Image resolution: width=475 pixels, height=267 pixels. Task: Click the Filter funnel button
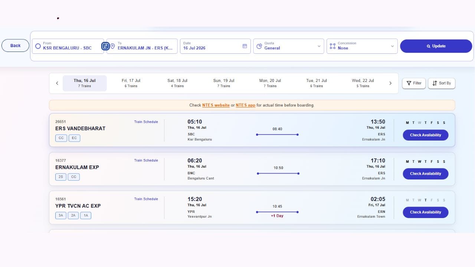(414, 83)
